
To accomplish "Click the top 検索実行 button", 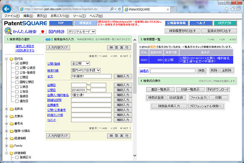I will click(119, 48).
